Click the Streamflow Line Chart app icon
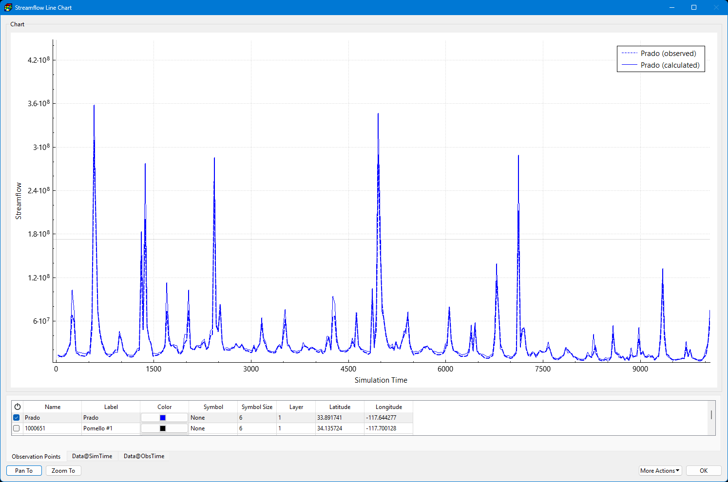This screenshot has height=482, width=728. tap(8, 7)
